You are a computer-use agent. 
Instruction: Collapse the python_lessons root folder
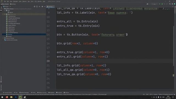(3, 9)
